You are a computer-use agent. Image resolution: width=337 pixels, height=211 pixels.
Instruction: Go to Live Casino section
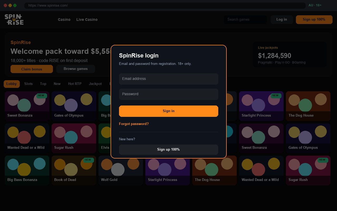87,20
